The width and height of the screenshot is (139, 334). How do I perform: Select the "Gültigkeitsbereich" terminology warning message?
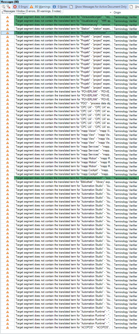tap(64, 178)
